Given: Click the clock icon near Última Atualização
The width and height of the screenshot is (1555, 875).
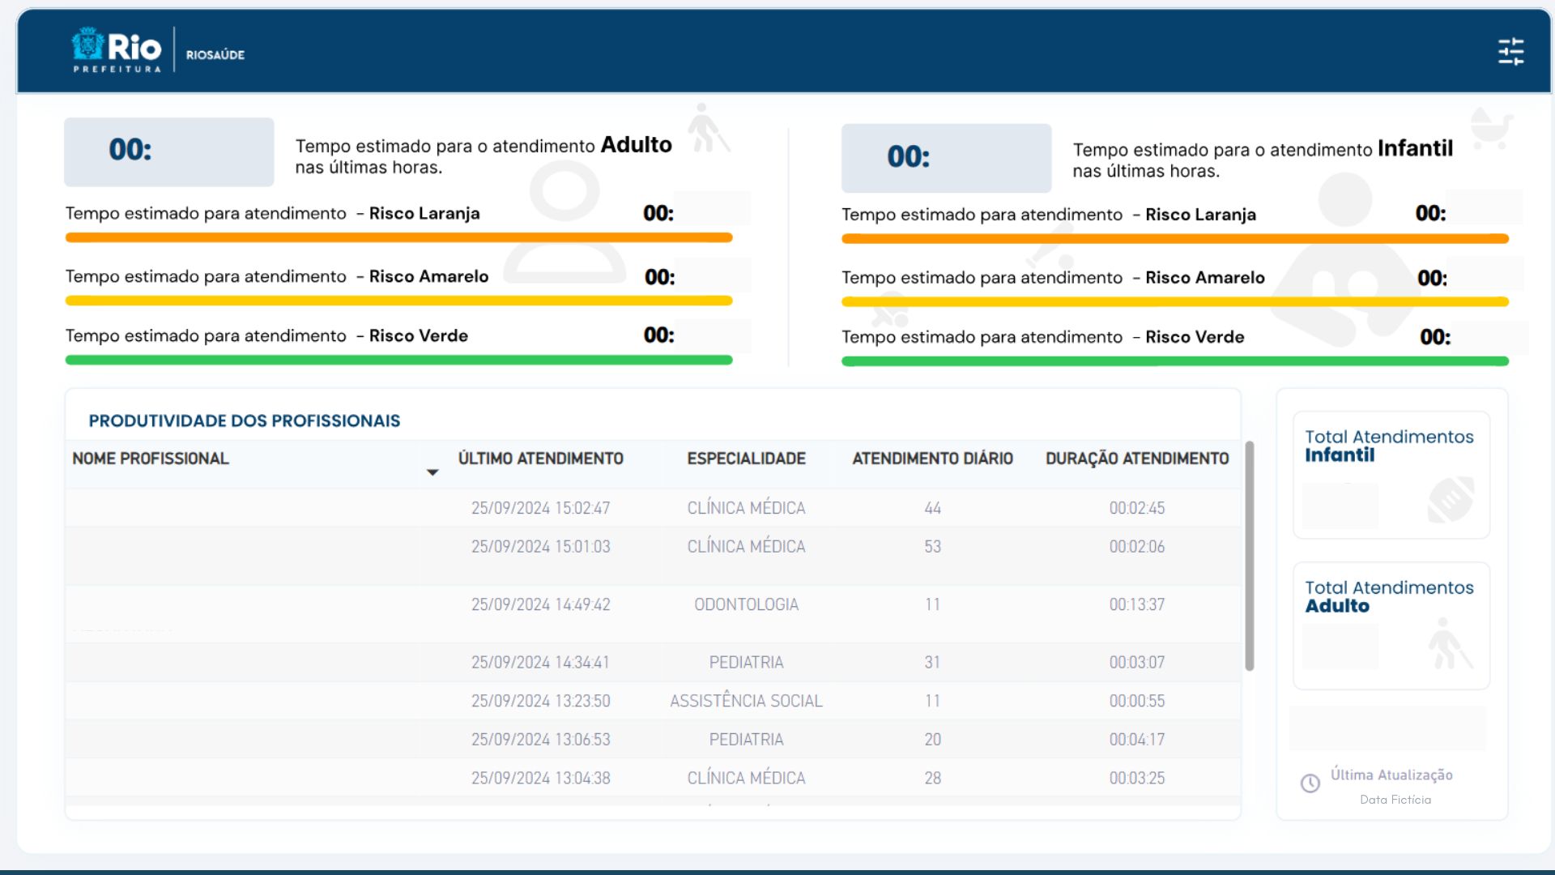Looking at the screenshot, I should coord(1310,783).
